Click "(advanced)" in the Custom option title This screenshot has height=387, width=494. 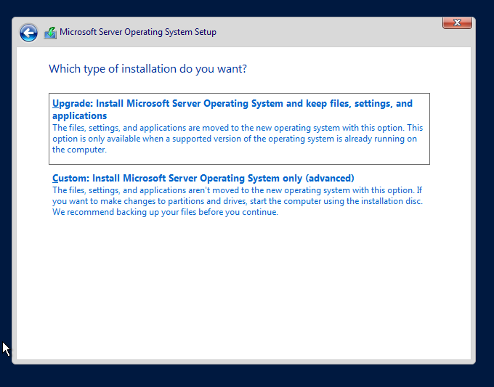330,178
